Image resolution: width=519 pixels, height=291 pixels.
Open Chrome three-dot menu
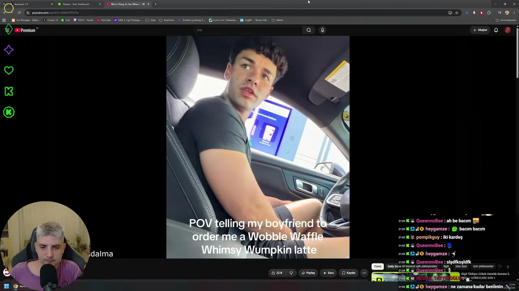pos(514,13)
